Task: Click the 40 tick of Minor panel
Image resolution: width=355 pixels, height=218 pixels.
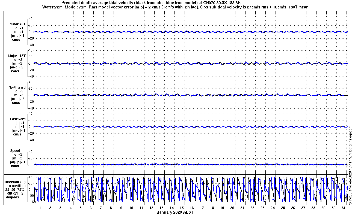Action: pos(31,19)
